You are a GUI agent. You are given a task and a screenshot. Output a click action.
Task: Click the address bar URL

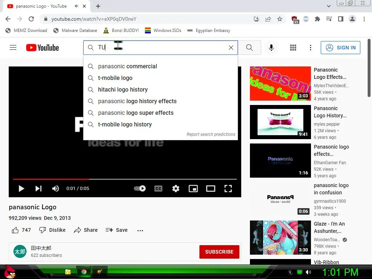point(94,19)
